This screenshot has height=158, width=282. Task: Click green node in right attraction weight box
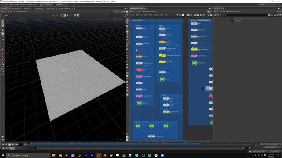194,63
